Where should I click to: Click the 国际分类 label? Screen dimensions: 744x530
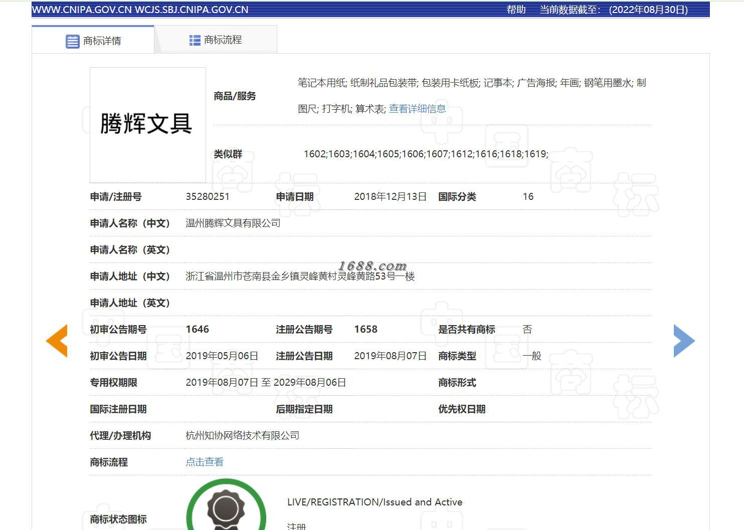(457, 196)
